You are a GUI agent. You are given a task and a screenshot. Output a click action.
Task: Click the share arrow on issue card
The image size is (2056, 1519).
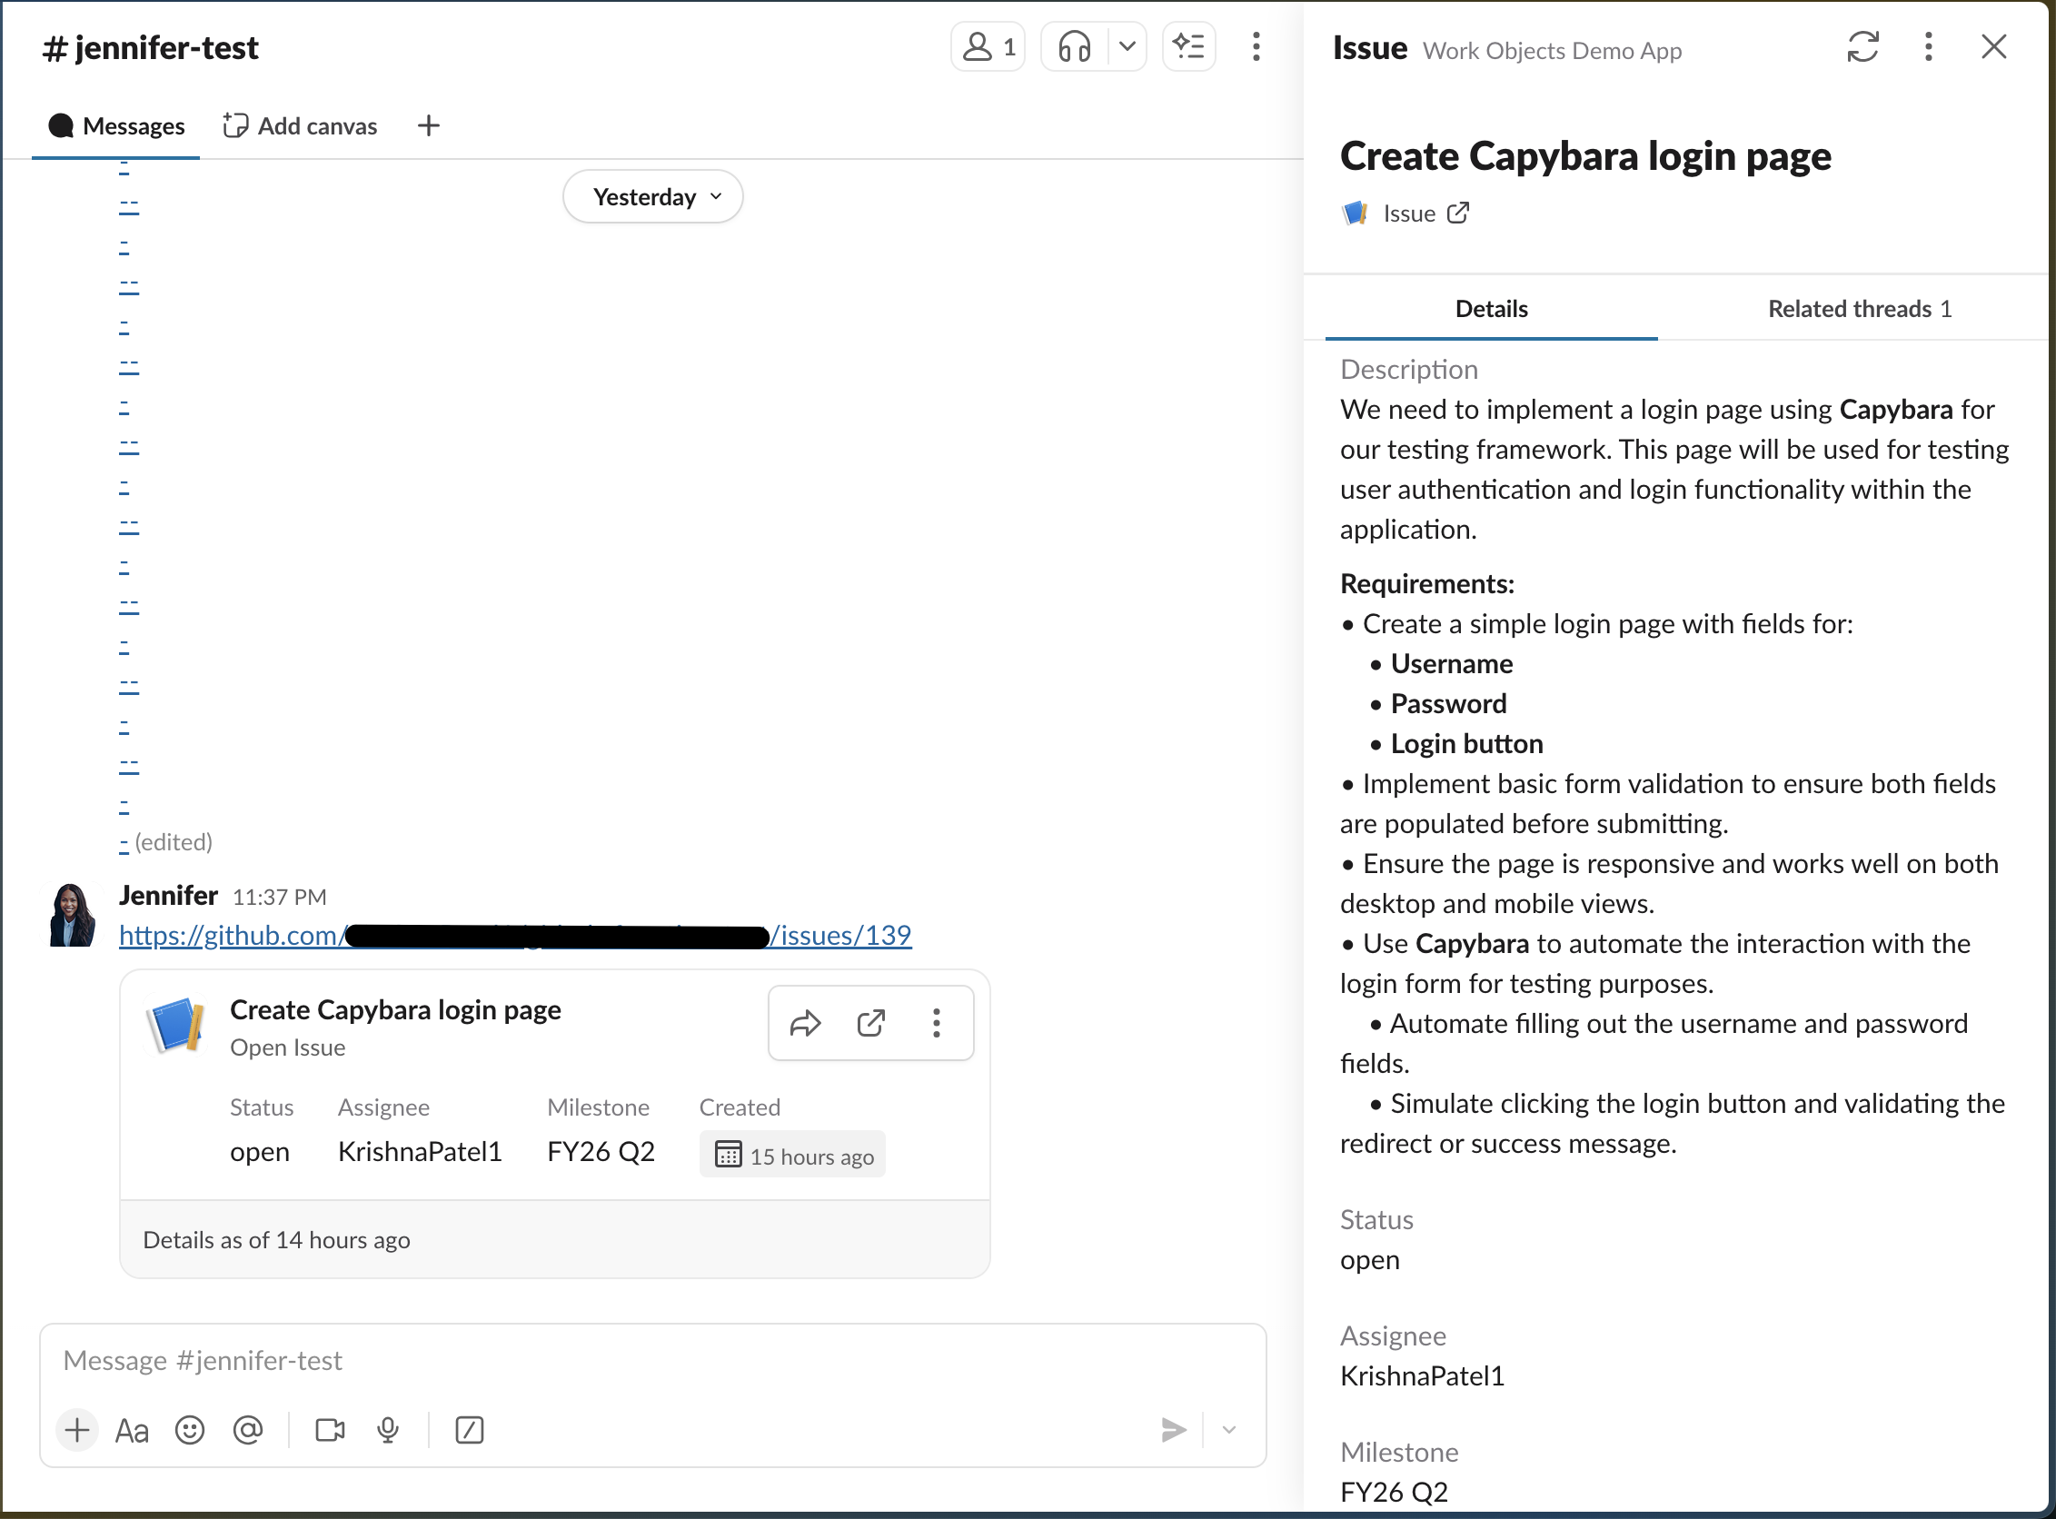point(805,1023)
